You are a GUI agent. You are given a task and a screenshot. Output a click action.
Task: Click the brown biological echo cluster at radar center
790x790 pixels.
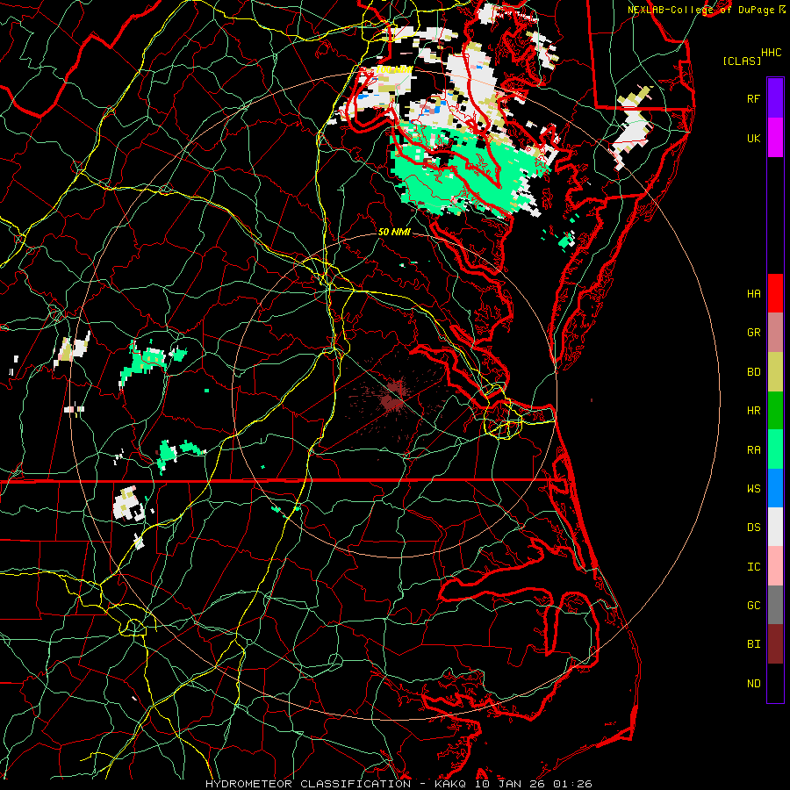393,397
